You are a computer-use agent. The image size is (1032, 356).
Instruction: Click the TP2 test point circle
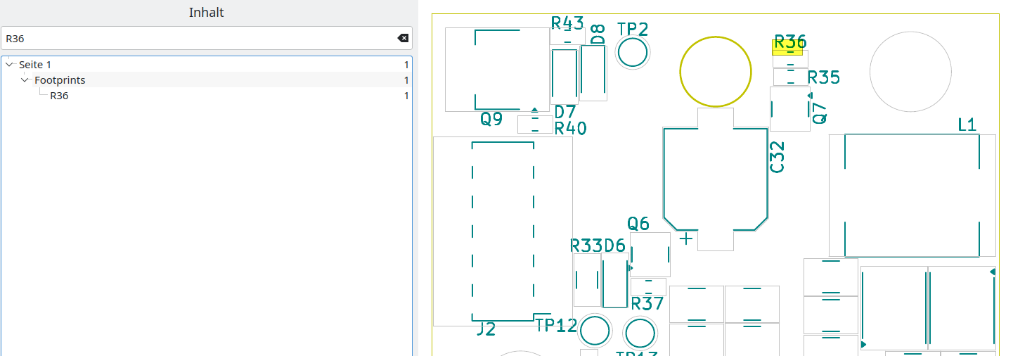(x=633, y=53)
